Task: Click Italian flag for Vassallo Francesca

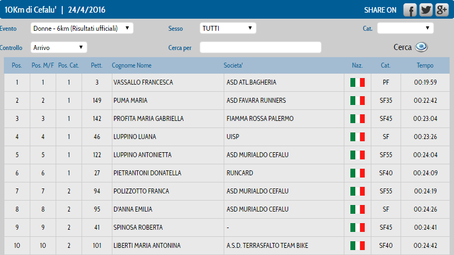Action: click(x=357, y=82)
